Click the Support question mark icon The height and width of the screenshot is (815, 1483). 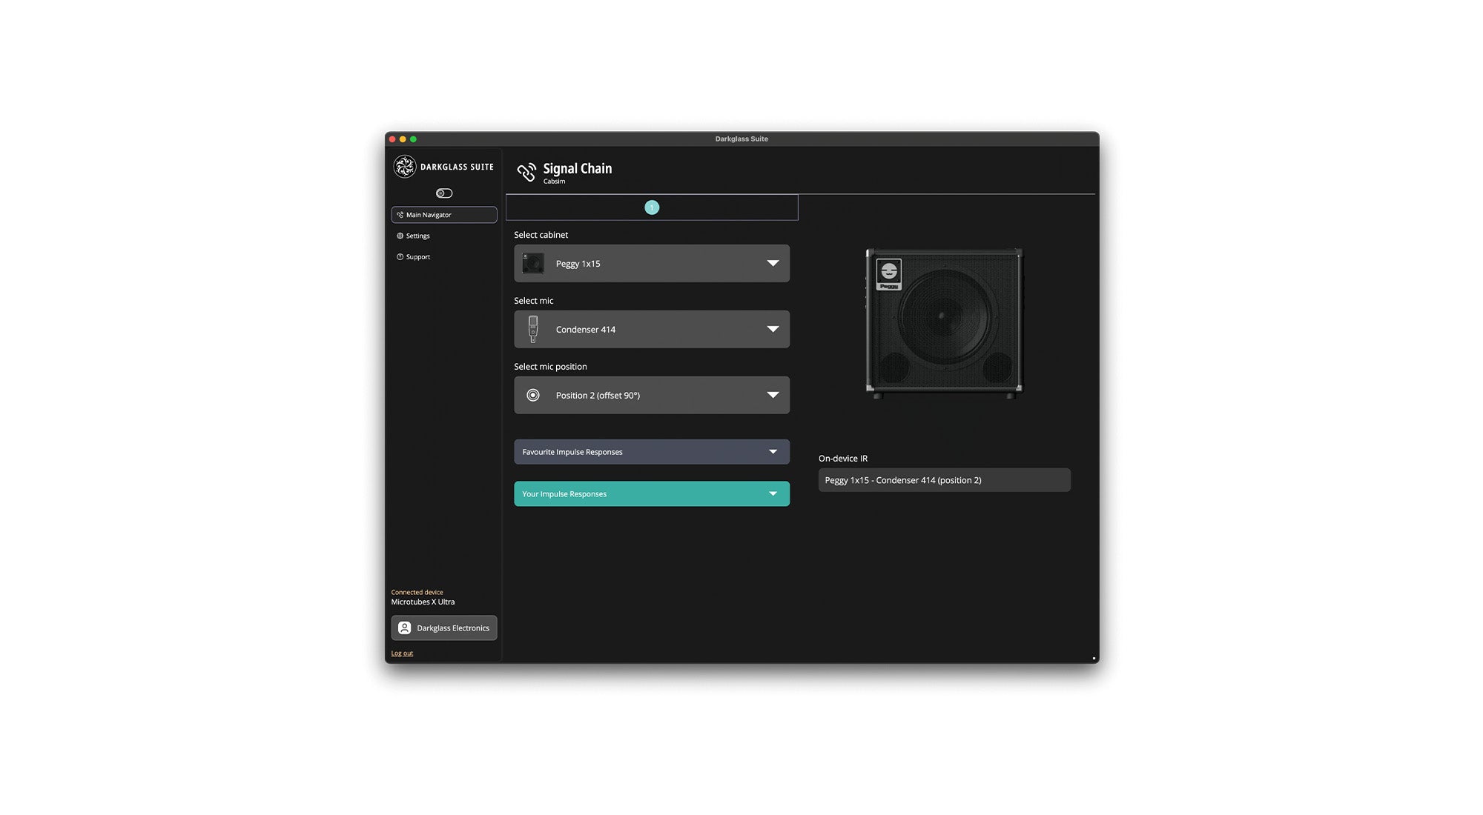click(401, 256)
